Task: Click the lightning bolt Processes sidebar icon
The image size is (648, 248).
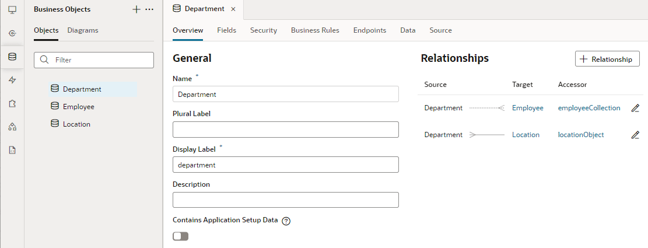Action: click(x=12, y=80)
